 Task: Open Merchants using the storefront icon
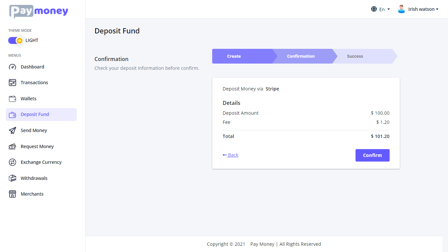(x=12, y=194)
